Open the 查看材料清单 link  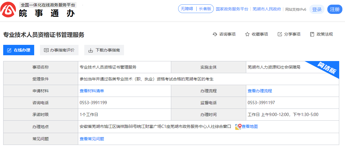tap(92, 91)
